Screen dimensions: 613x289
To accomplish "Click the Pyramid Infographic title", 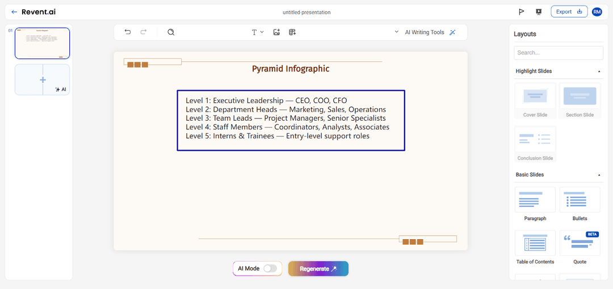I will tap(291, 69).
